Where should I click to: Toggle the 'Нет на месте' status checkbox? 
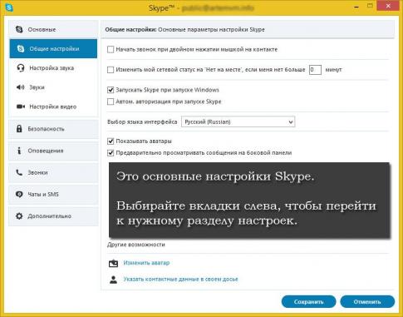(x=111, y=70)
